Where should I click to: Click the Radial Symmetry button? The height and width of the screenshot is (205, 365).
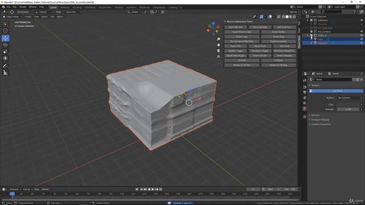pos(278,42)
